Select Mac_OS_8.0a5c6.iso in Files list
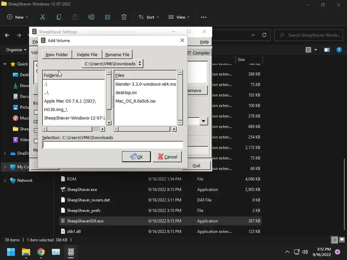The height and width of the screenshot is (260, 347). [136, 101]
